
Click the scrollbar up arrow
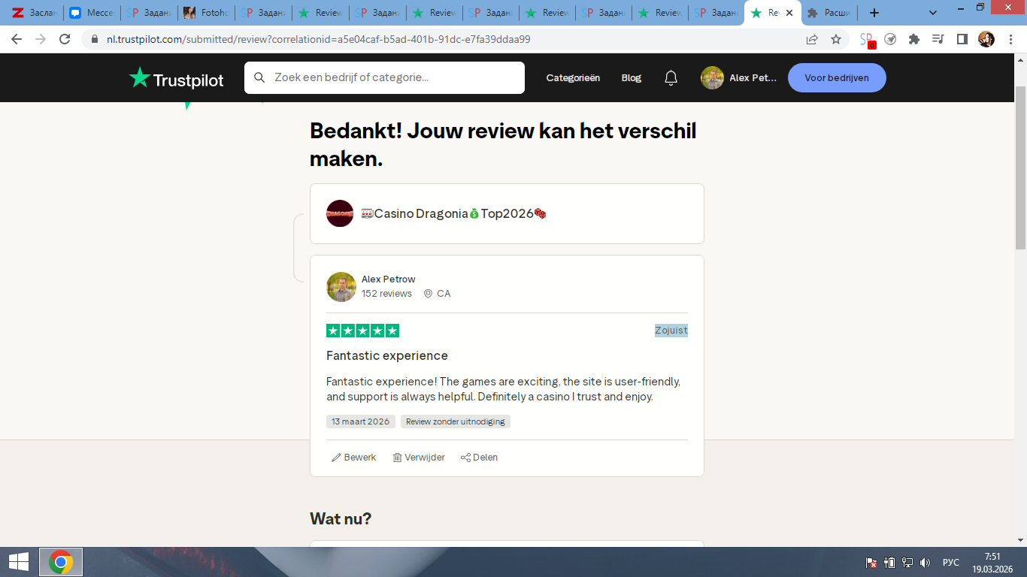(1020, 59)
